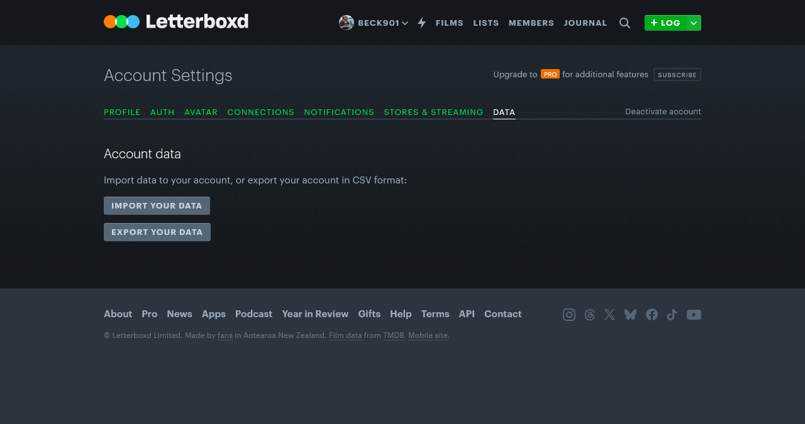Image resolution: width=805 pixels, height=424 pixels.
Task: Open the LOG button dropdown arrow
Action: 692,23
